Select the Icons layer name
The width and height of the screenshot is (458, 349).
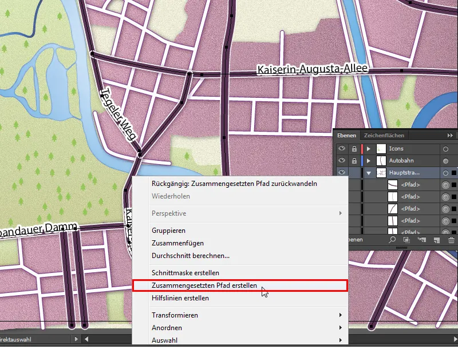tap(396, 149)
